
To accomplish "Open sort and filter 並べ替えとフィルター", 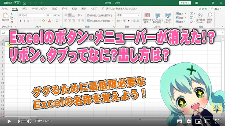I will (x=201, y=18).
